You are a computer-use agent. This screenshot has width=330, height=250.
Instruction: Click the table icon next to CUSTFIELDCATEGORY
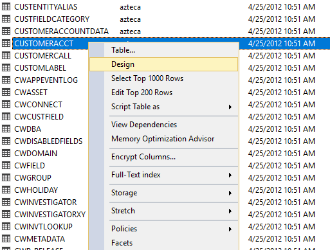click(6, 19)
